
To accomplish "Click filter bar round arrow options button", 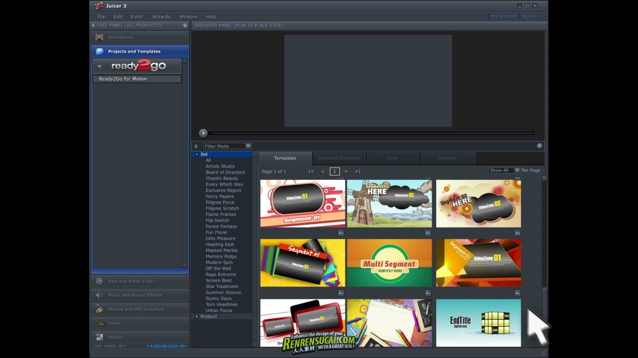I will pos(539,146).
